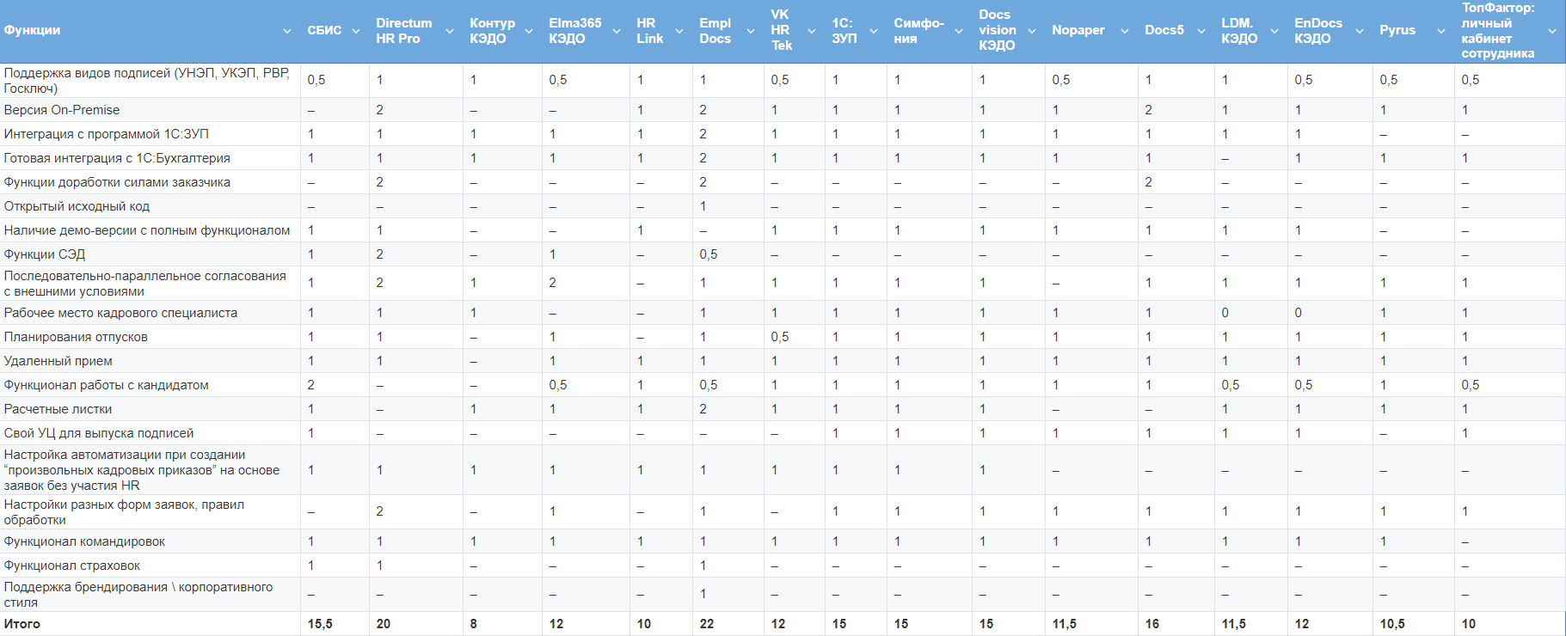
Task: Click the Итого value 15,5 under СБИС
Action: [x=320, y=624]
